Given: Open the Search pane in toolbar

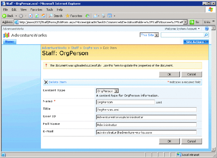Looking at the screenshot, I should point(56,16).
